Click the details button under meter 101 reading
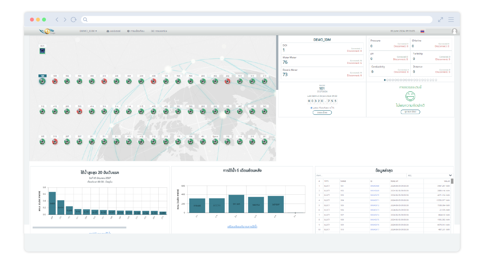Image resolution: width=484 pixels, height=264 pixels. (322, 113)
